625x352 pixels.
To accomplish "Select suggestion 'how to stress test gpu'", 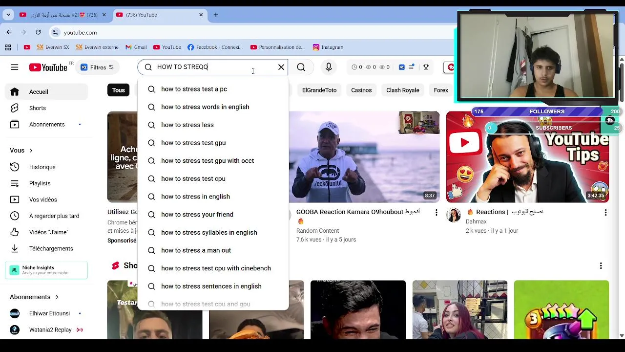I will (x=213, y=143).
